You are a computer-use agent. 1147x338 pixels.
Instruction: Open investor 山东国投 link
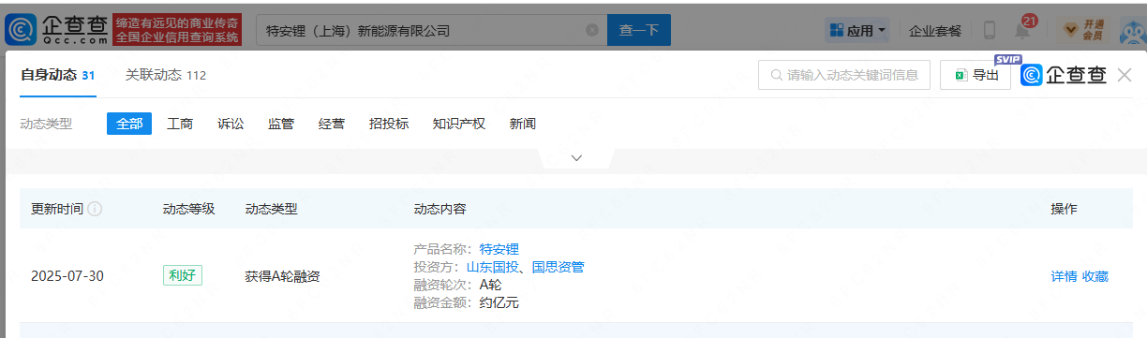click(493, 267)
